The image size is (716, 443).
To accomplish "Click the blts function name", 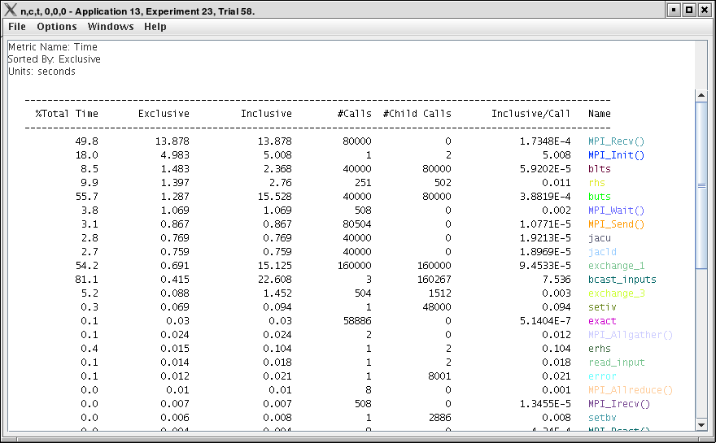I will [599, 169].
